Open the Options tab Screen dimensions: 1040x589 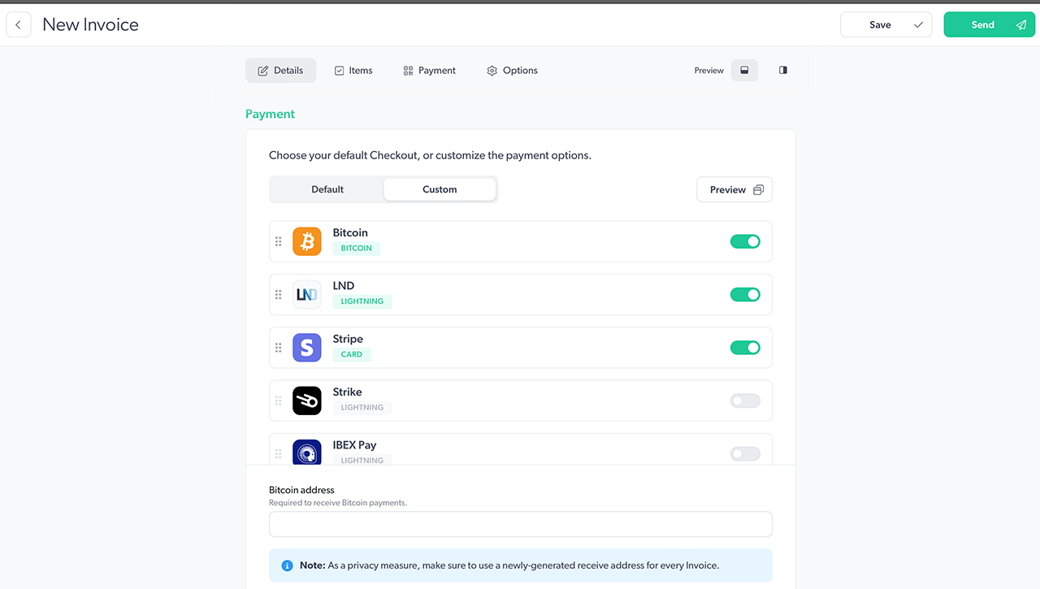pyautogui.click(x=512, y=71)
